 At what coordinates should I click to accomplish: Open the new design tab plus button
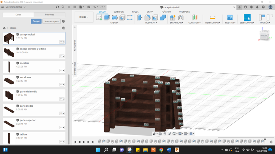click(239, 7)
